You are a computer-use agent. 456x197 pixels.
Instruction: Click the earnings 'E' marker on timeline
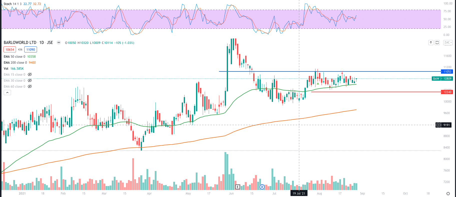(237, 187)
